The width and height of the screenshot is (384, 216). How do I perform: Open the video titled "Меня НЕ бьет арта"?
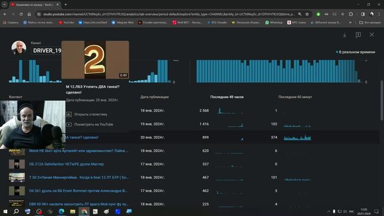[79, 151]
